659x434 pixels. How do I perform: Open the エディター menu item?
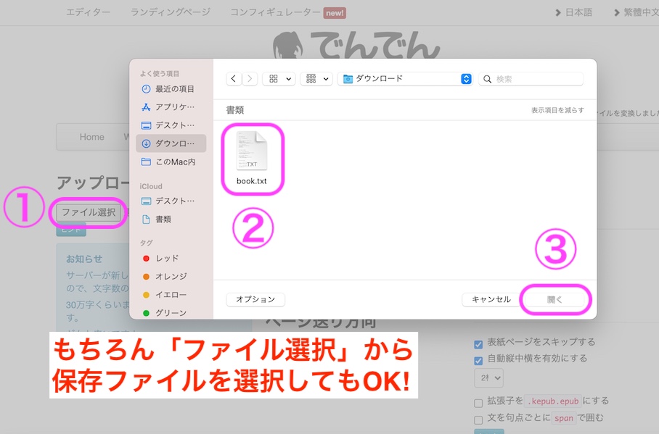click(x=88, y=12)
